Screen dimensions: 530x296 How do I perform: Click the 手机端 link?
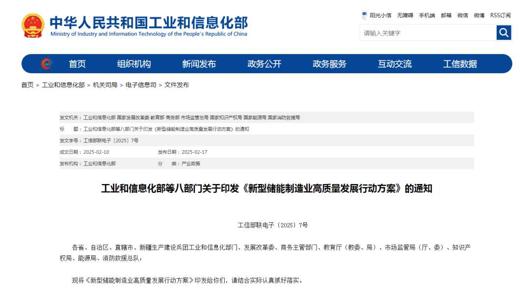coord(427,15)
